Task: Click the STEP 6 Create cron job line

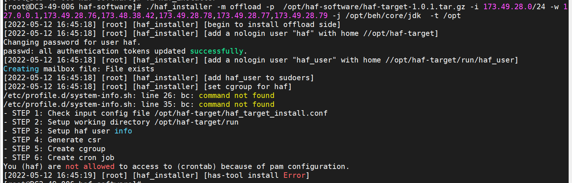Action: point(59,157)
